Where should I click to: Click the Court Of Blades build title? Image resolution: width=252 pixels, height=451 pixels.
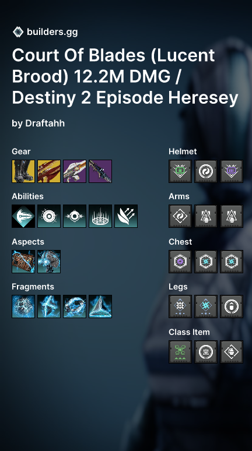pyautogui.click(x=125, y=76)
